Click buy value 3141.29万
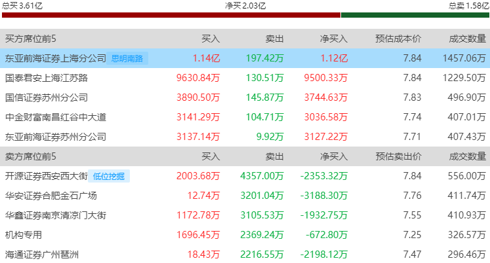This screenshot has width=490, height=263. click(x=198, y=117)
